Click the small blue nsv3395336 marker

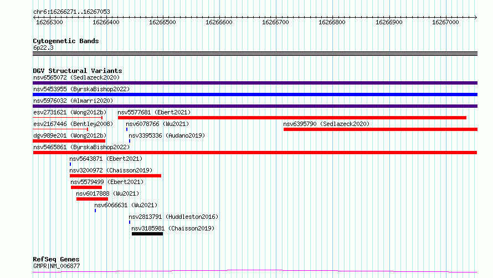pos(130,141)
